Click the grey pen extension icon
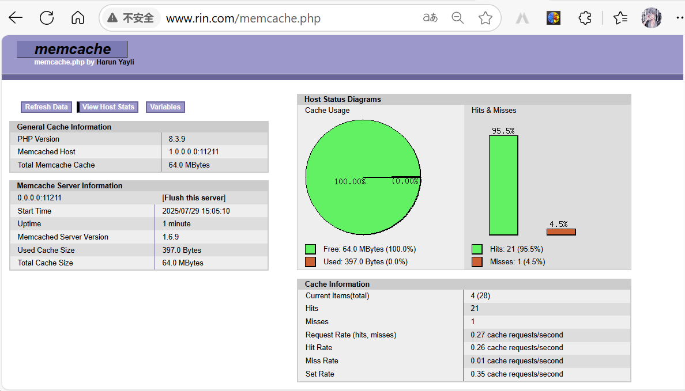Viewport: 685px width, 391px height. (522, 18)
